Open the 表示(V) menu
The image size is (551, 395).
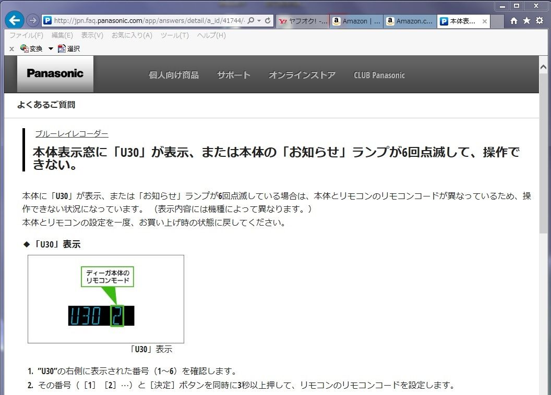pyautogui.click(x=92, y=35)
